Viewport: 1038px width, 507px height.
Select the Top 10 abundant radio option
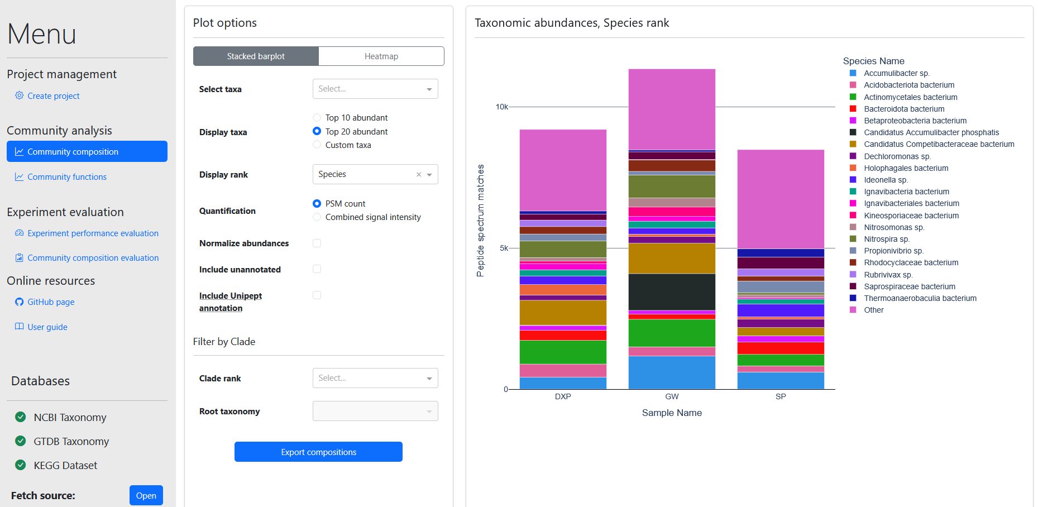pyautogui.click(x=317, y=118)
